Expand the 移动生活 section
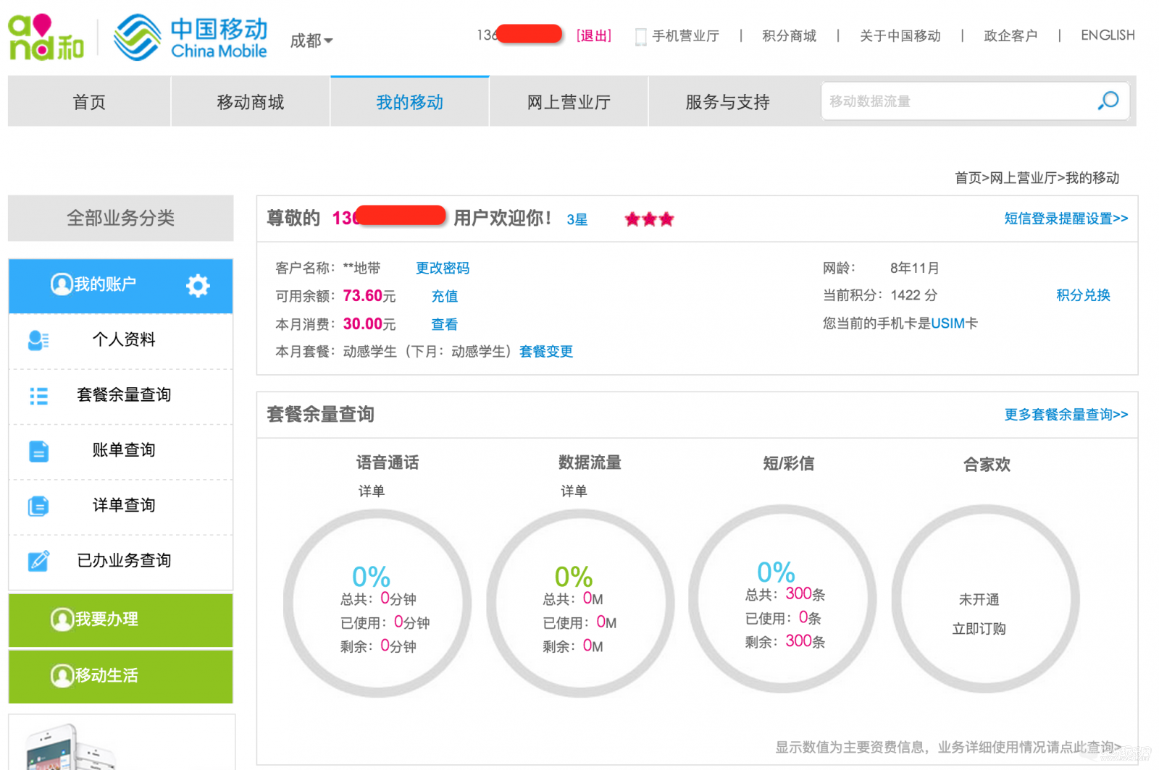Viewport: 1159px width, 770px height. click(121, 677)
